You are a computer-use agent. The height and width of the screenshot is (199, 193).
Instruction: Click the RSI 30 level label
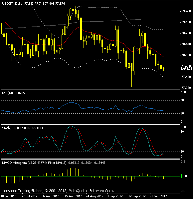(182, 113)
